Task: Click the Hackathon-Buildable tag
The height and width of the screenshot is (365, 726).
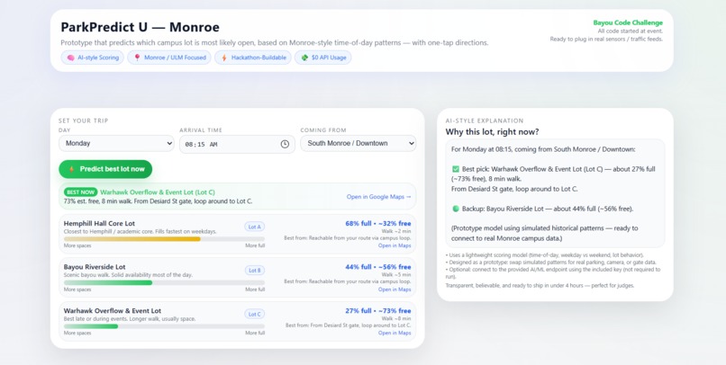Action: click(x=253, y=58)
